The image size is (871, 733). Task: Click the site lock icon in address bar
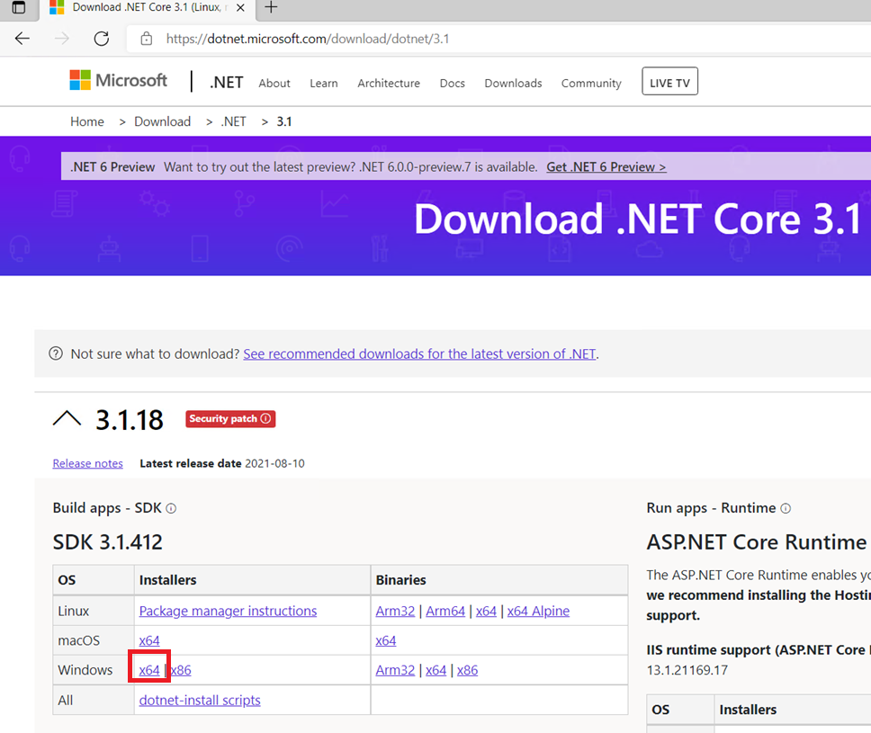pos(146,39)
